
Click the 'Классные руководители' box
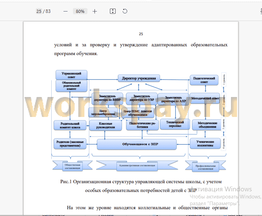pos(106,125)
